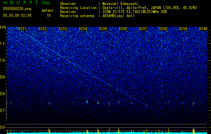Screen dimensions: 211x134
Task: Select the filename 0503080230.png
Action: [x=17, y=9]
